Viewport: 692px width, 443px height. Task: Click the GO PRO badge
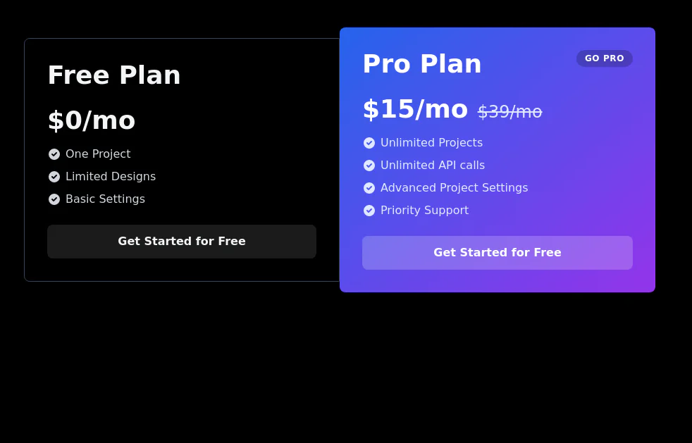pos(604,58)
